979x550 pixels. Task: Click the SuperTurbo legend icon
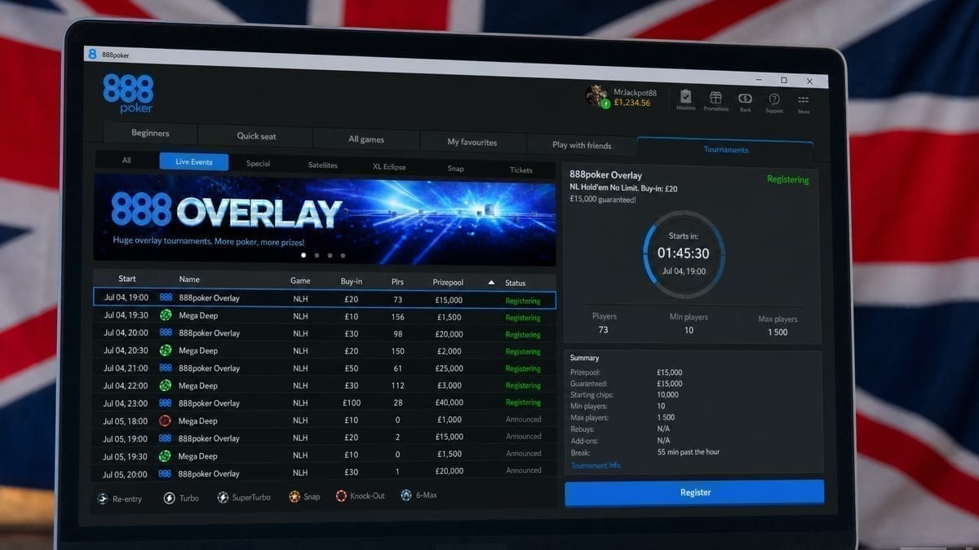tap(223, 497)
